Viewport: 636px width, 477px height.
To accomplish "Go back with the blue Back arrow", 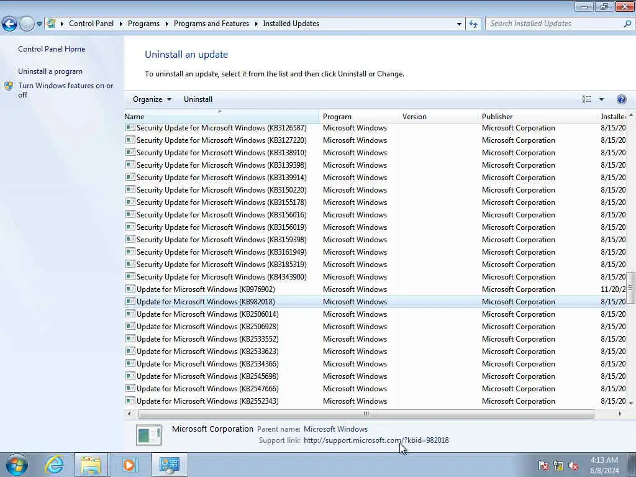I will 9,24.
